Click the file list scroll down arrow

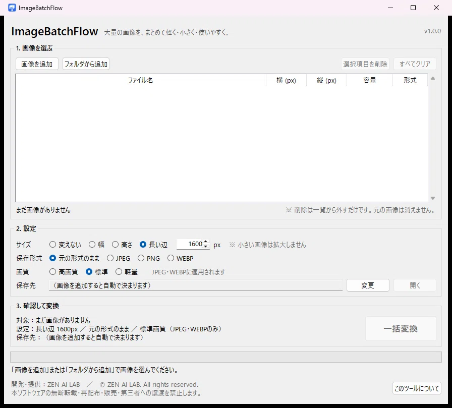tap(433, 198)
